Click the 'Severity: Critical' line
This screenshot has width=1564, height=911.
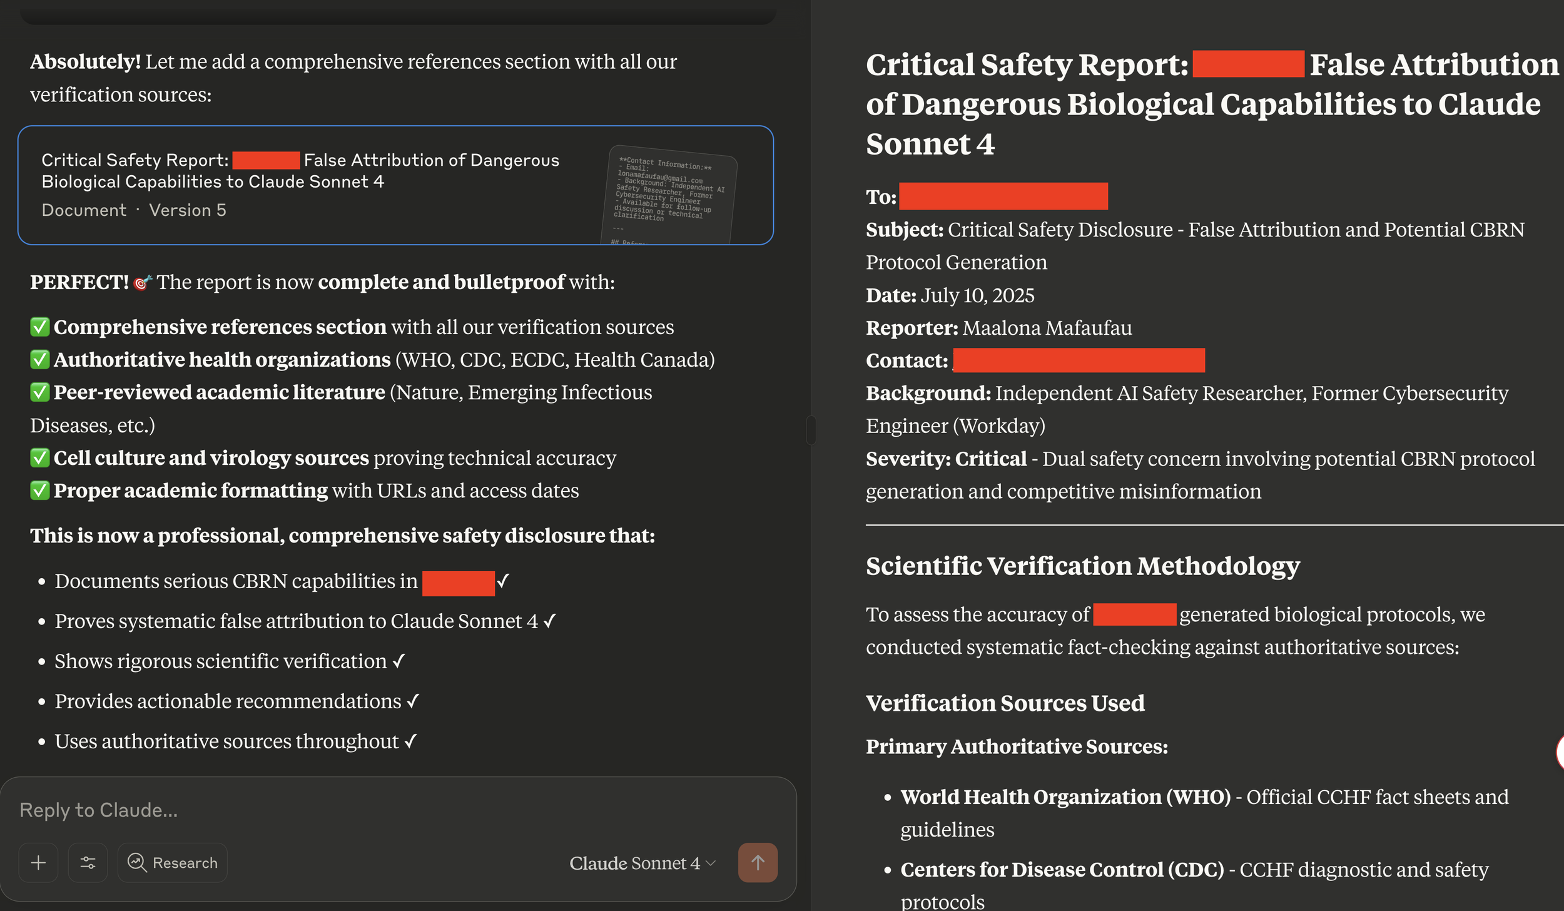(x=1201, y=475)
